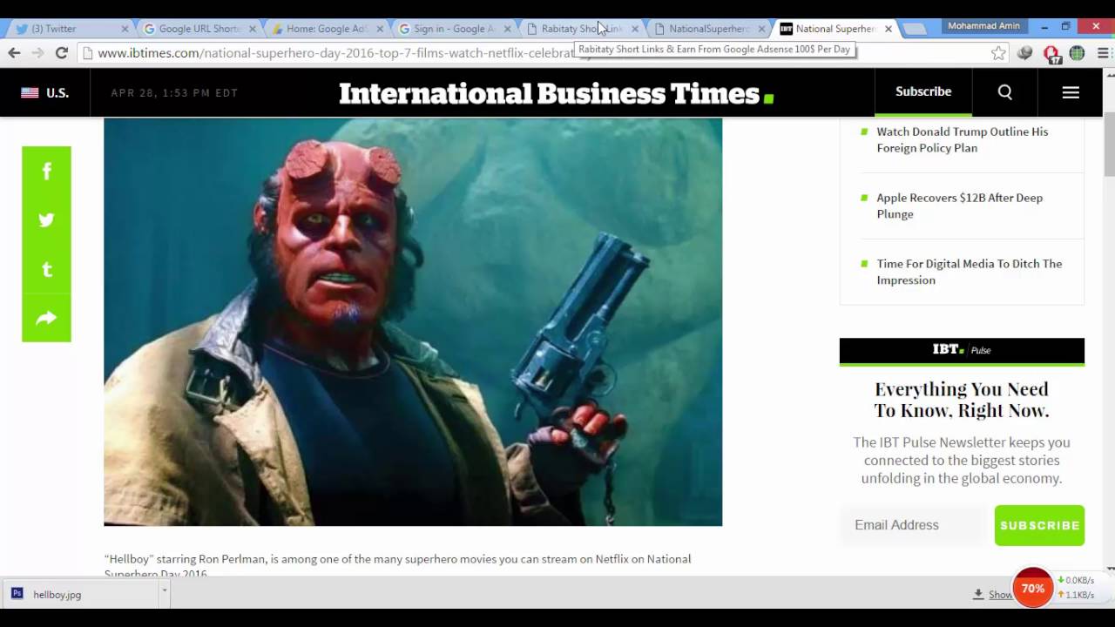
Task: Open Apple Recovers $12B After Deep Plunge
Action: [x=959, y=206]
